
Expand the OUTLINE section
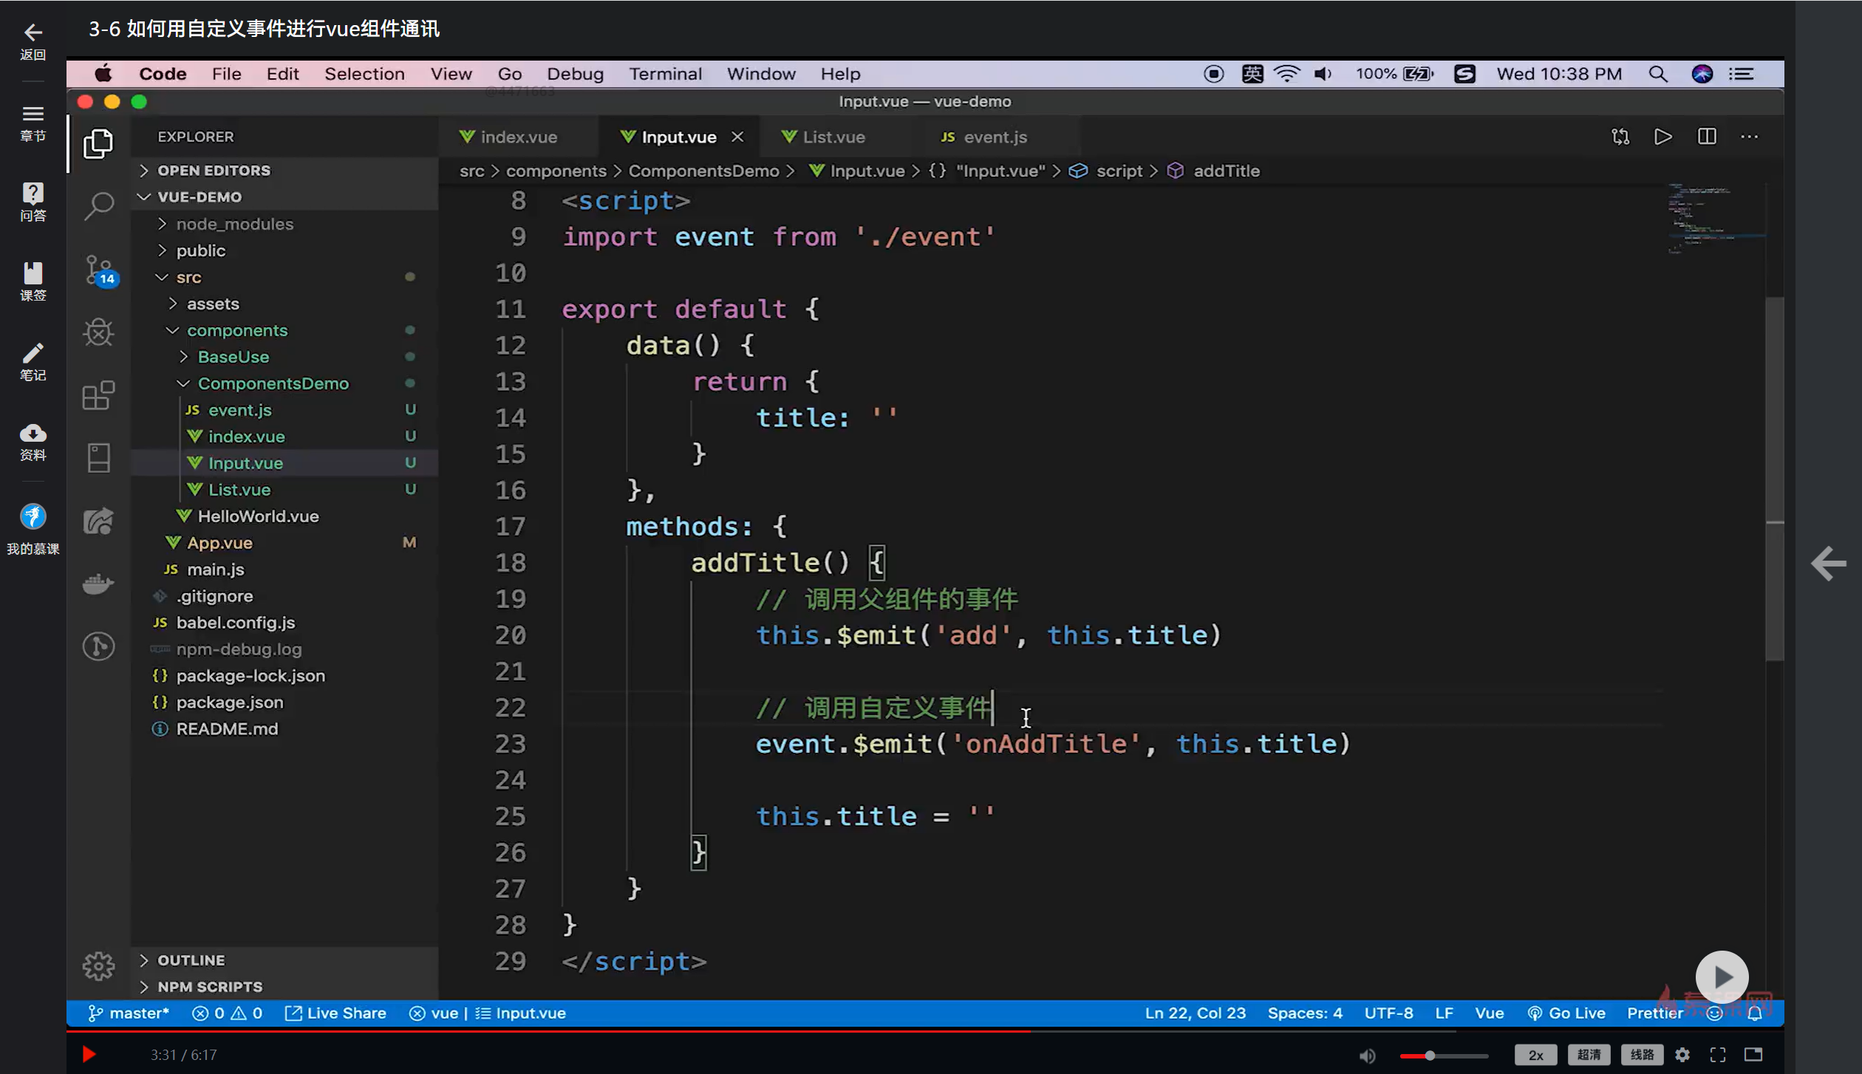coord(191,960)
